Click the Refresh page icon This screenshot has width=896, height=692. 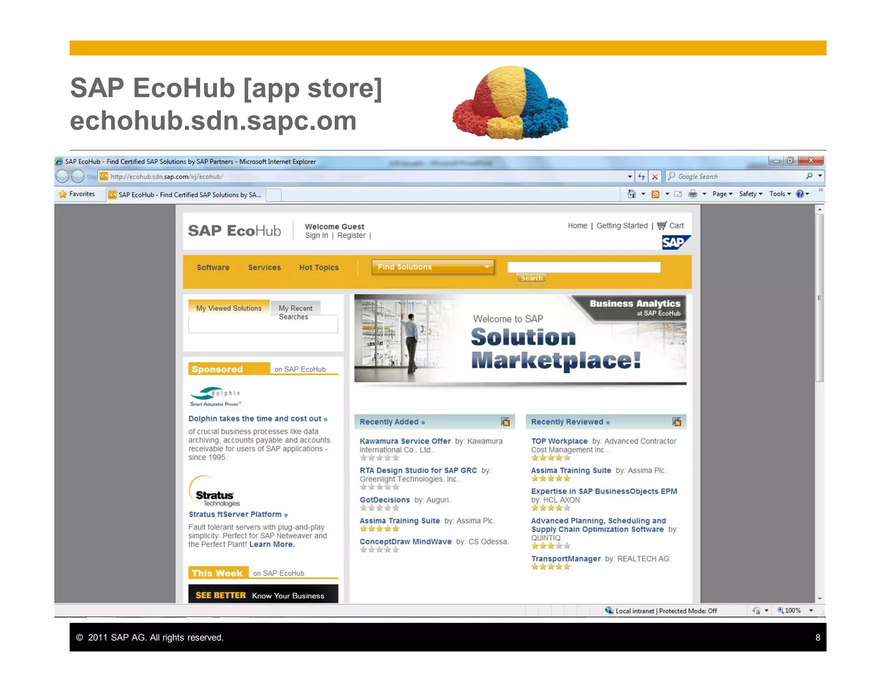[x=641, y=176]
